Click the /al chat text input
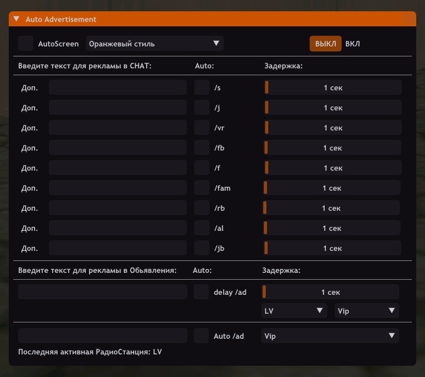Viewport: 425px width, 377px height. pyautogui.click(x=118, y=228)
